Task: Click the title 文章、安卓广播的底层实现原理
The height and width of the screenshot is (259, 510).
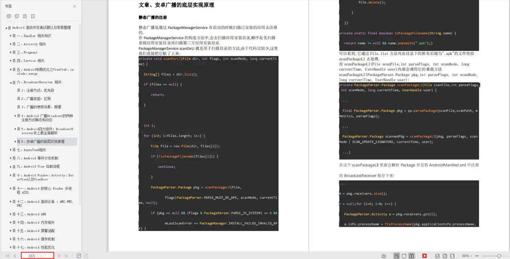Action: (x=176, y=5)
